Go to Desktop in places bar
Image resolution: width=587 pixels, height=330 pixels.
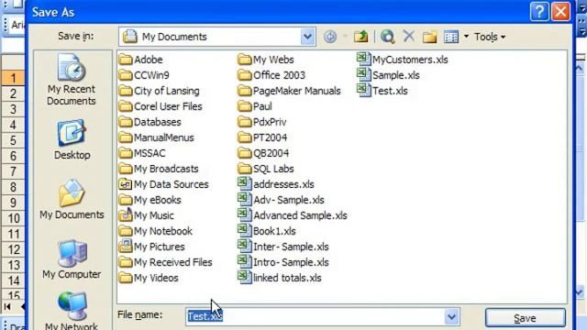[72, 139]
